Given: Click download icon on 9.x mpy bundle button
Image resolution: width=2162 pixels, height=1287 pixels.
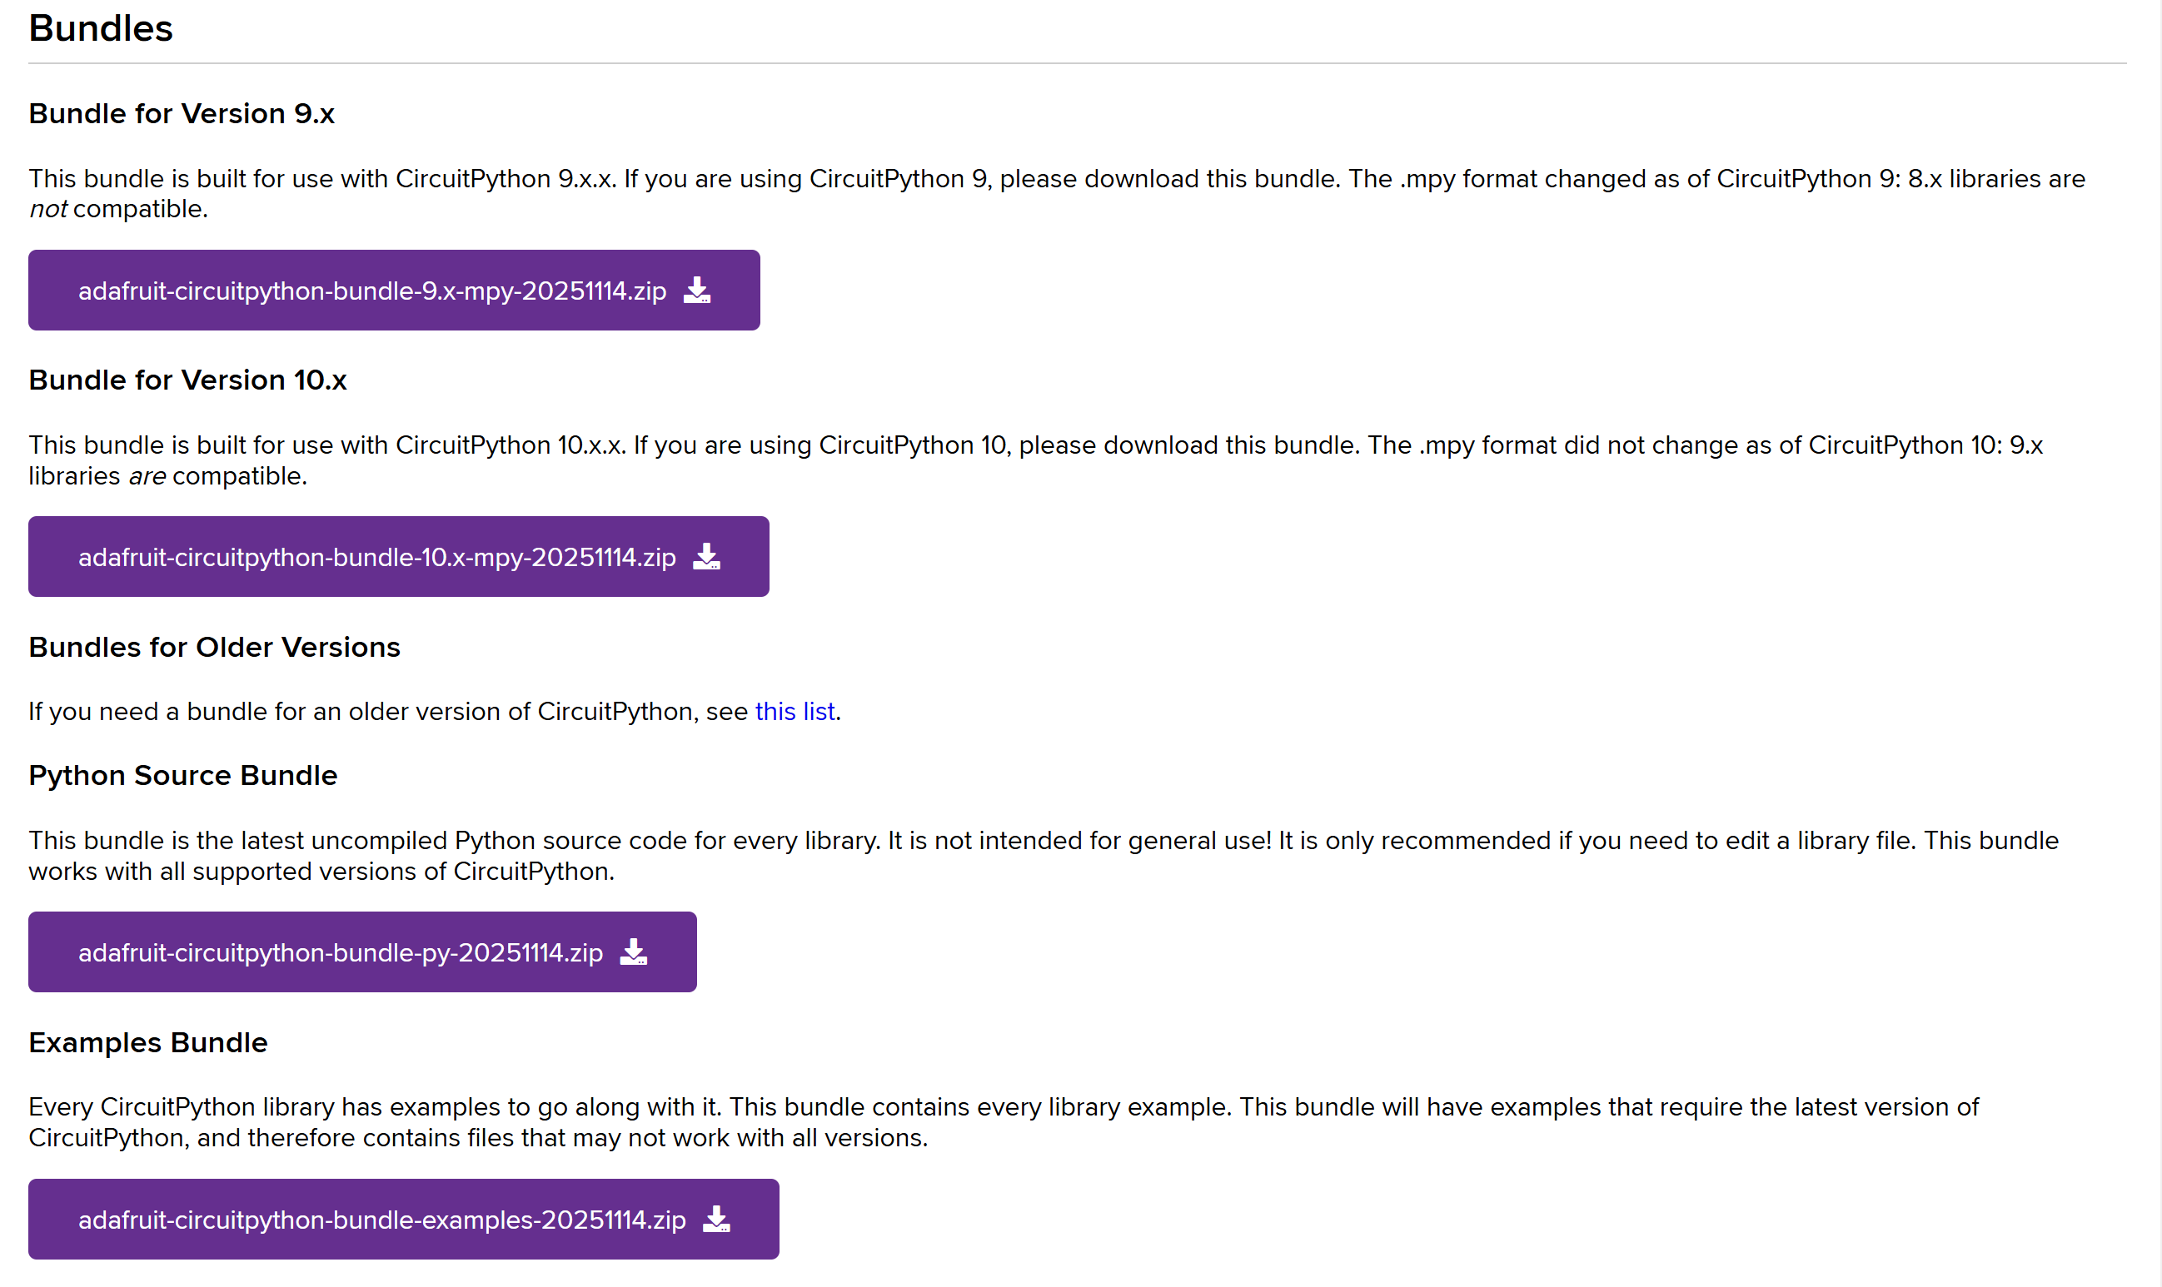Looking at the screenshot, I should [x=697, y=291].
